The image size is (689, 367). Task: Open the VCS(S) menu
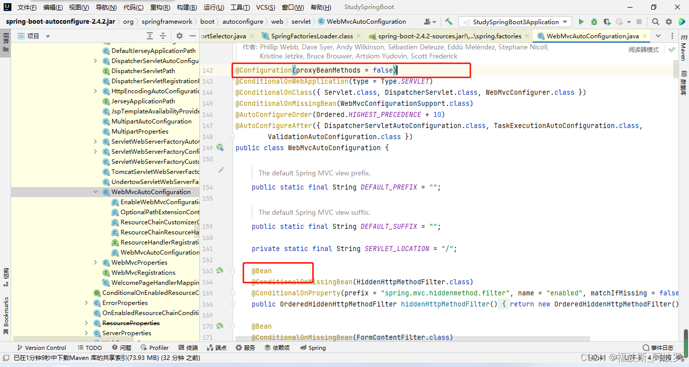(265, 7)
